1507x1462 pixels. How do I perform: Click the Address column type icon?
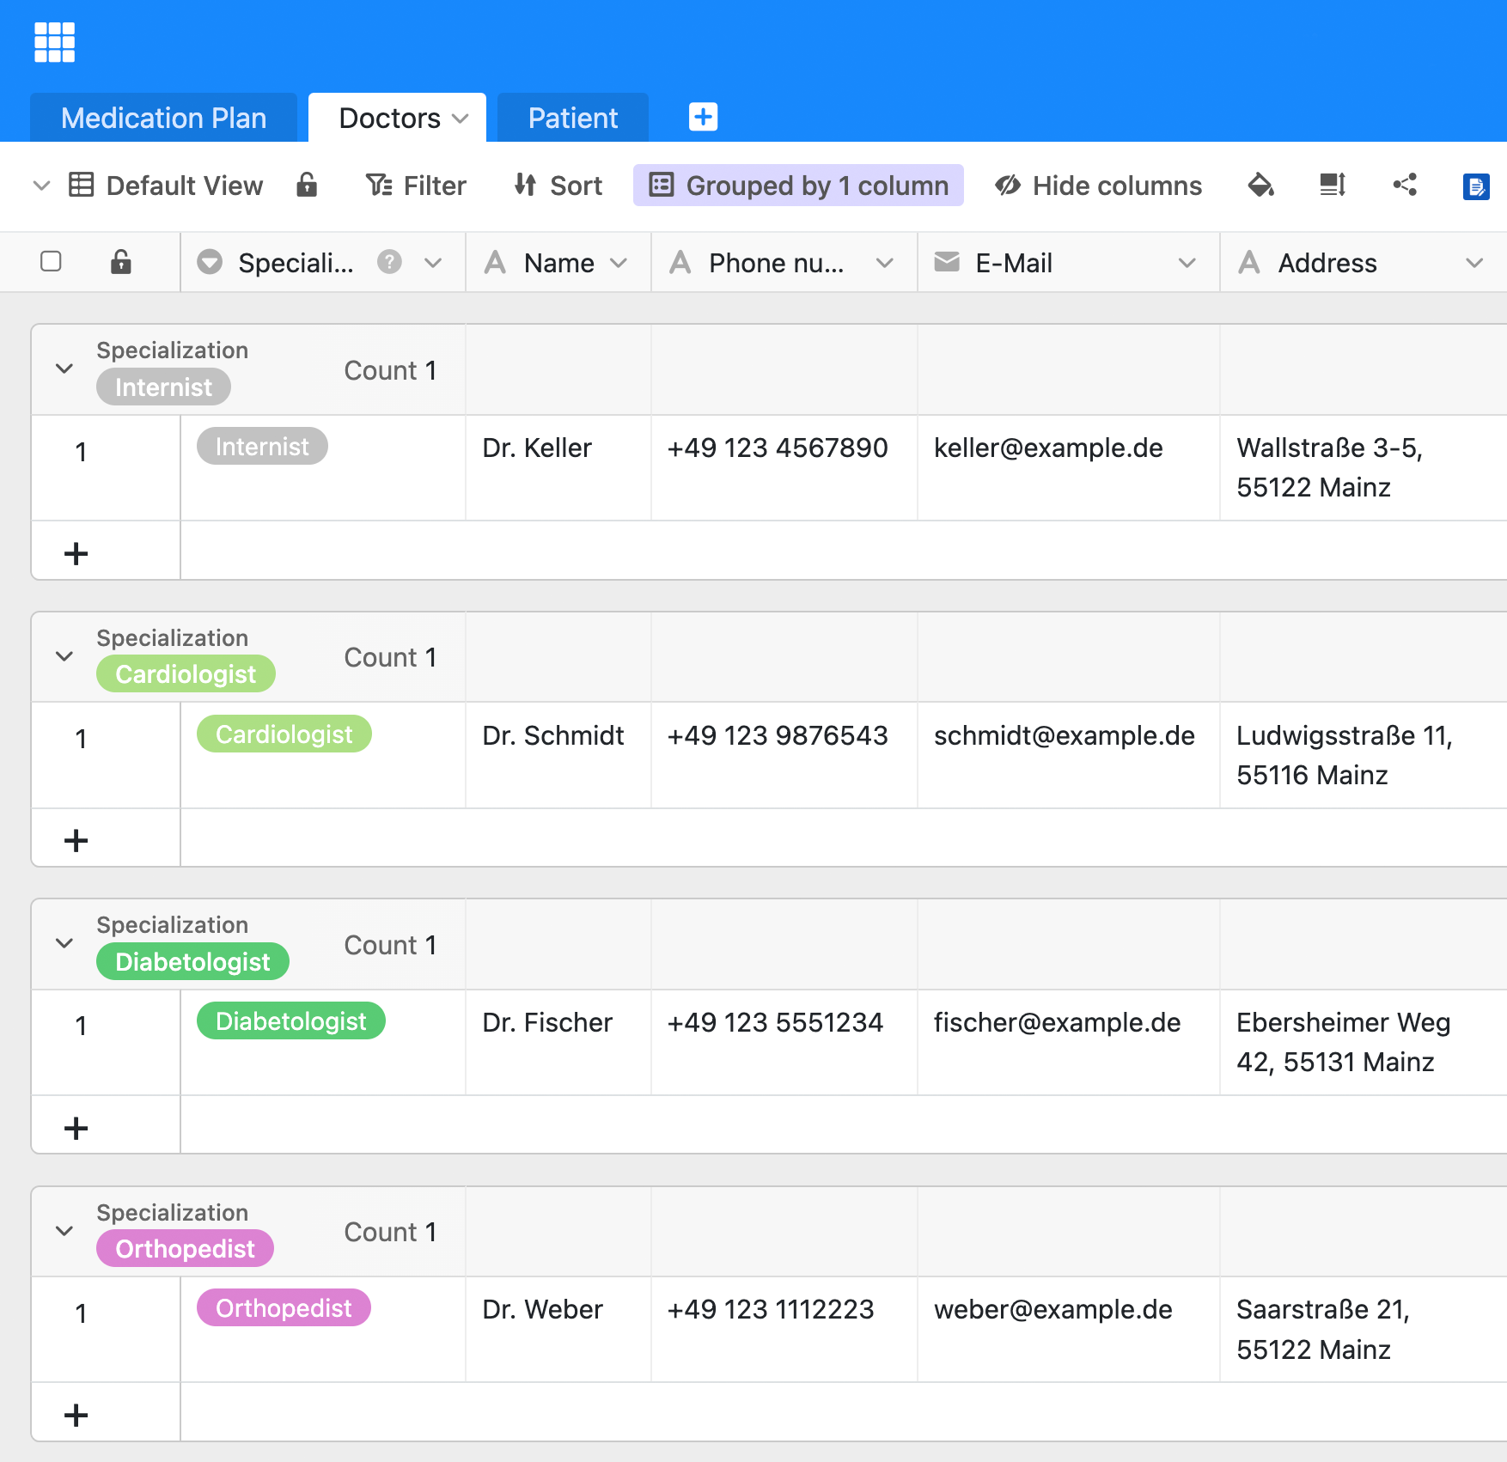coord(1249,262)
